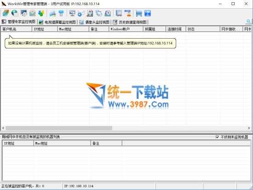Click the colorful users group icon
This screenshot has width=253, height=190.
pyautogui.click(x=41, y=13)
